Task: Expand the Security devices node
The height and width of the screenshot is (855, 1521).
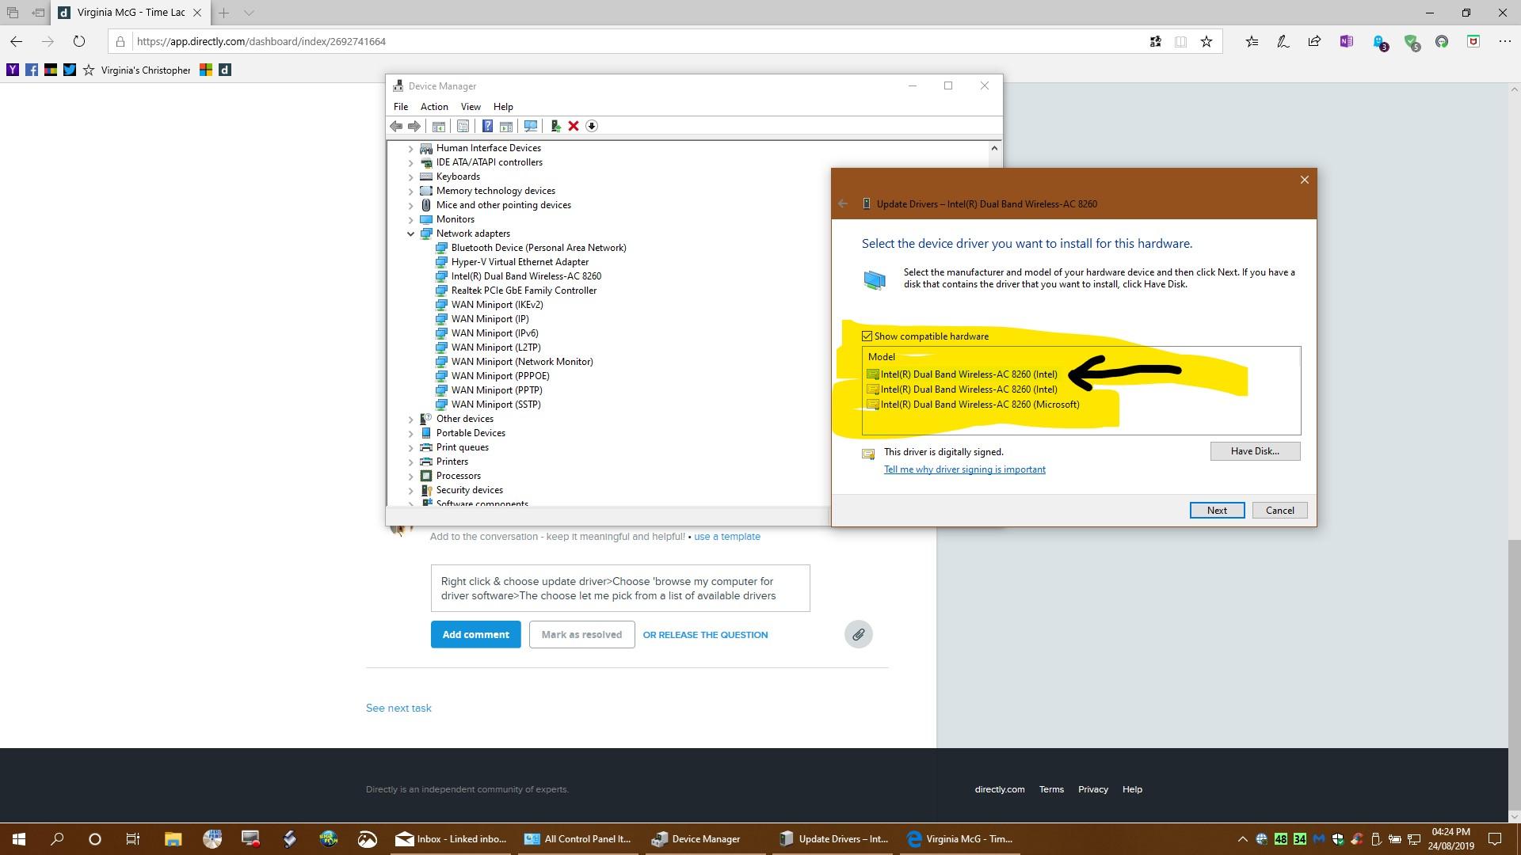Action: click(x=411, y=490)
